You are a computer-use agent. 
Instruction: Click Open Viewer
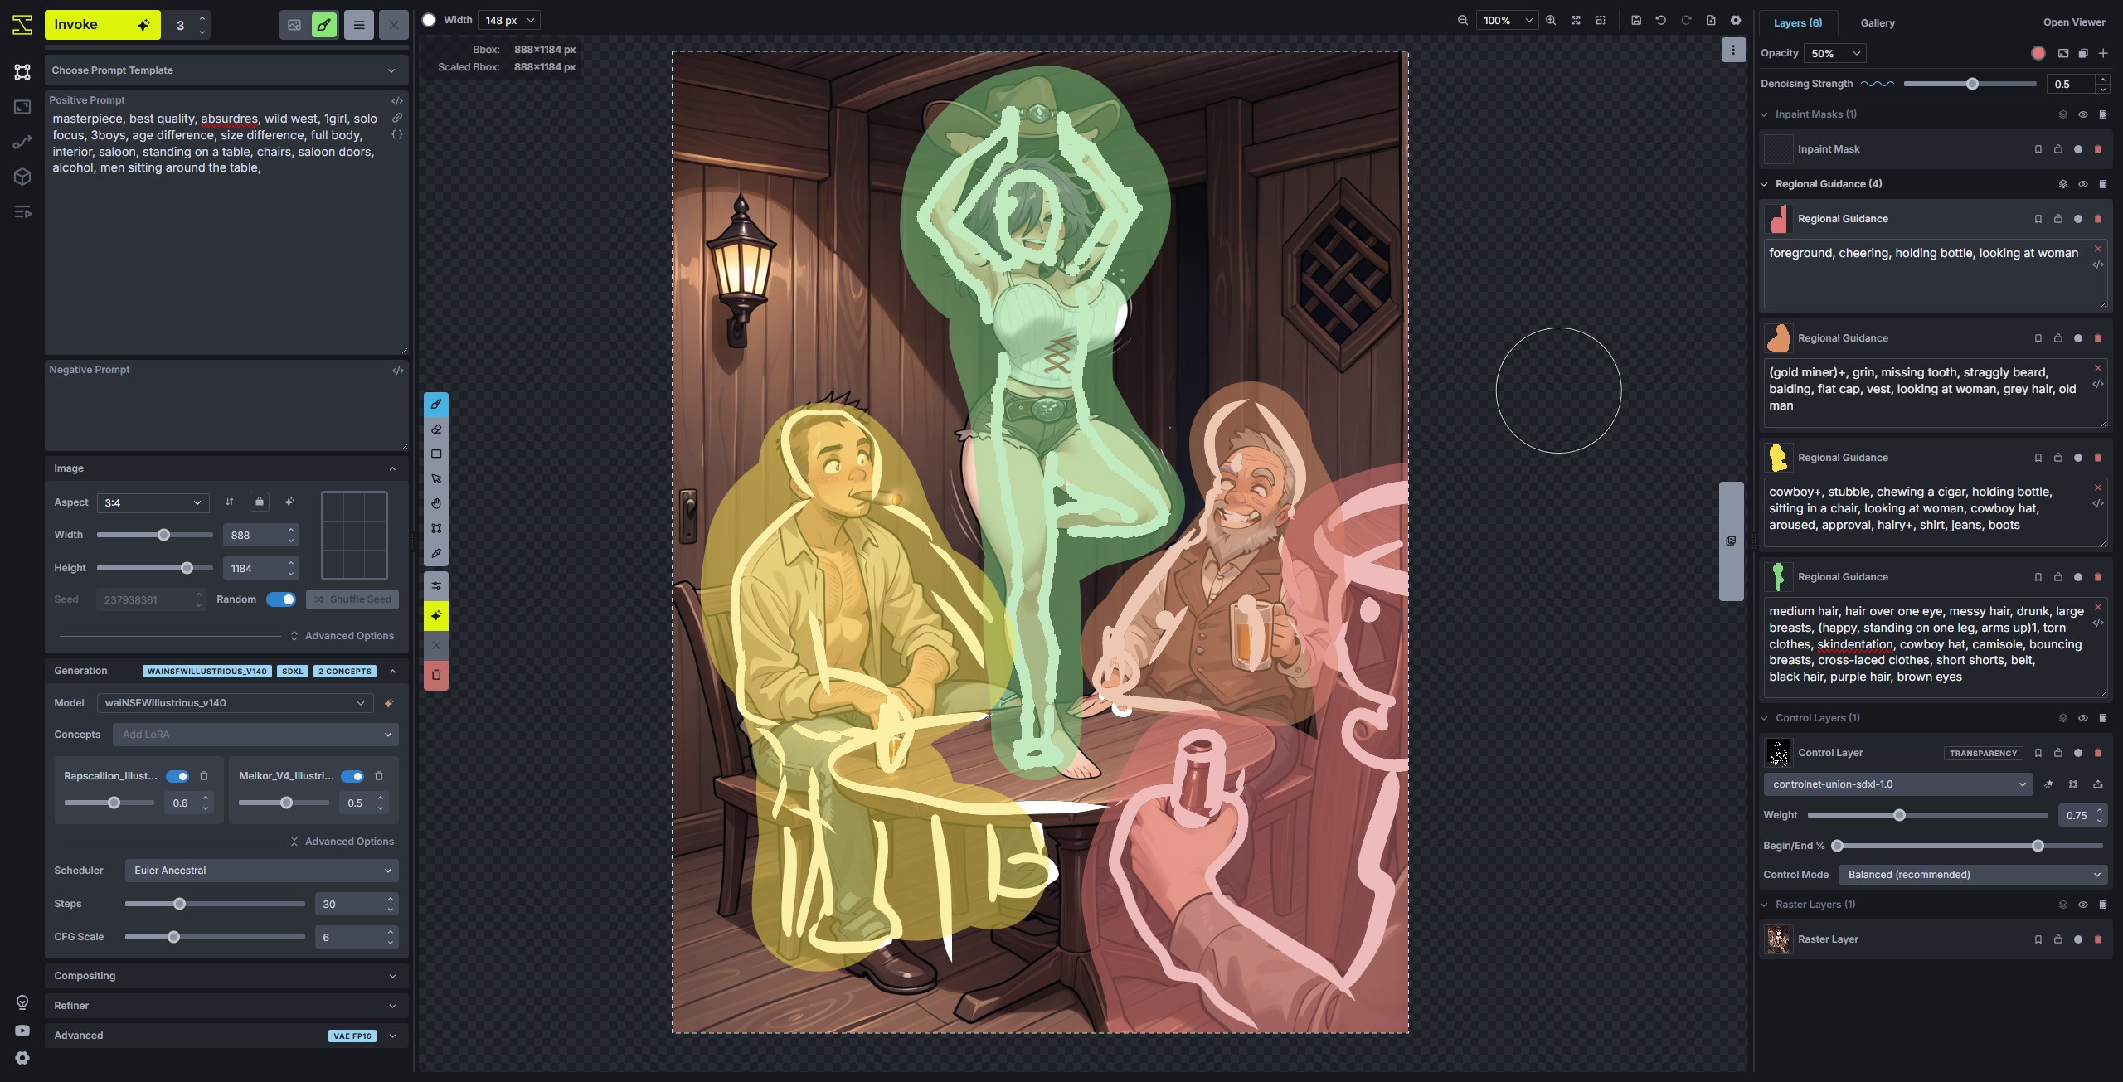(x=2074, y=22)
